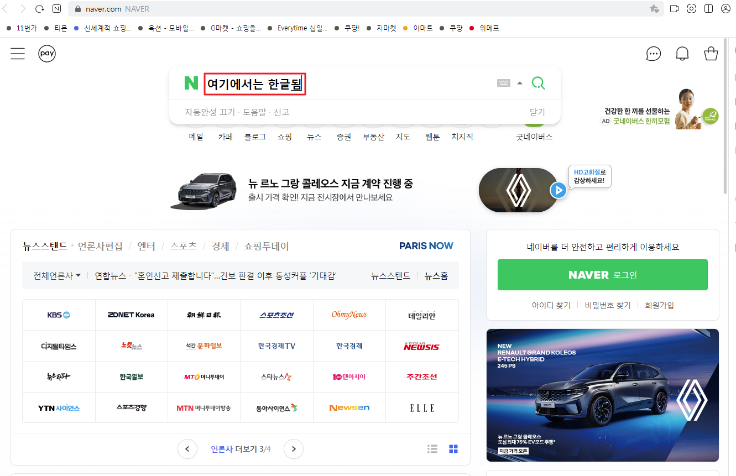Open the NEWSIS press logo

[x=422, y=346]
